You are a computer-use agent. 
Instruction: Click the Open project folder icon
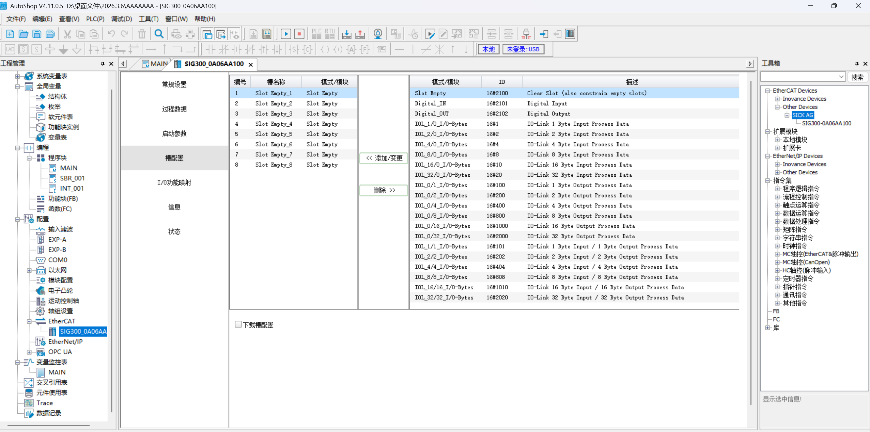(23, 34)
